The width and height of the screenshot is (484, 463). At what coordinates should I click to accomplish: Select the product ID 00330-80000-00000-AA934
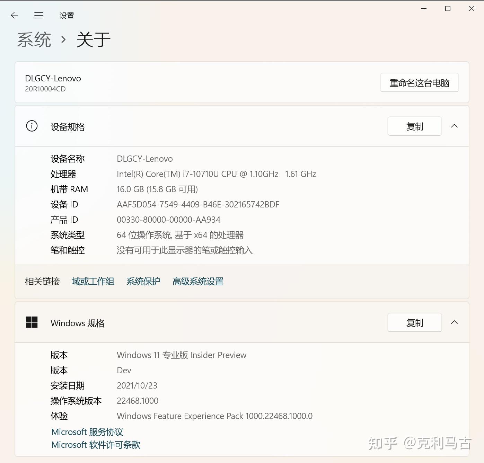pyautogui.click(x=168, y=220)
